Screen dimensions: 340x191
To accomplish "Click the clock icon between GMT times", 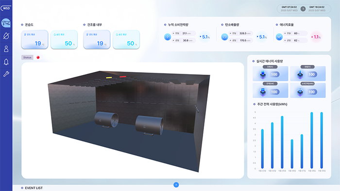I will point(303,9).
